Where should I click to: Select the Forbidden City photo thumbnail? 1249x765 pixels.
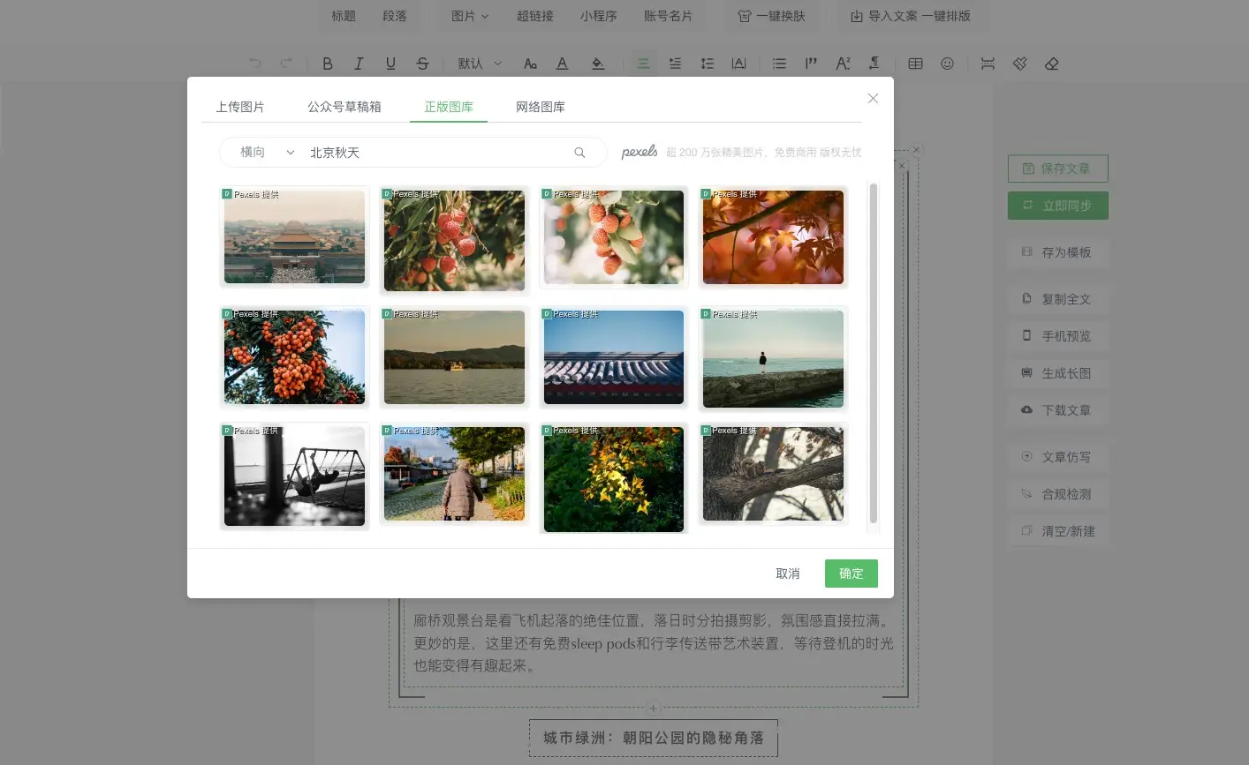(x=294, y=236)
